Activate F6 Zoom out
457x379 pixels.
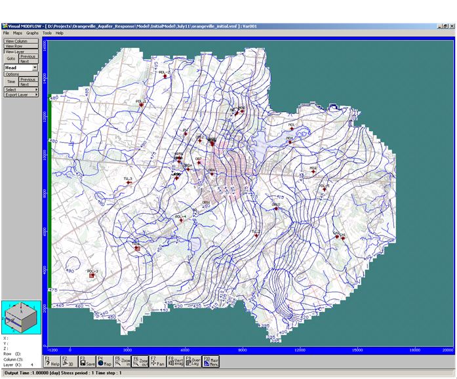point(140,361)
